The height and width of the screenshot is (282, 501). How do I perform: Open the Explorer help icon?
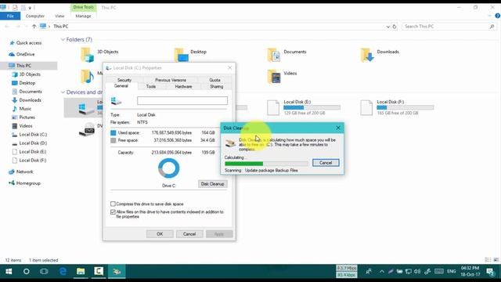tap(497, 16)
